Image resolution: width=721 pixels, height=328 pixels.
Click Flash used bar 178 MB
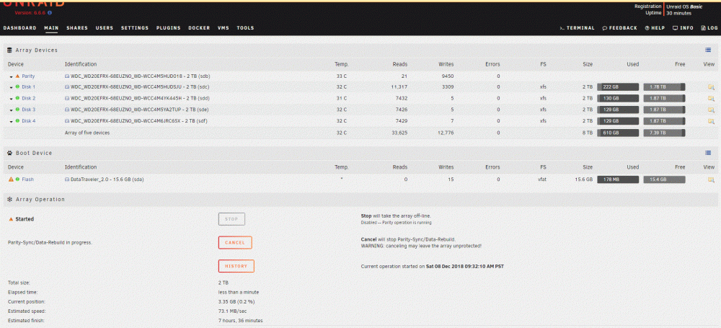pos(618,179)
